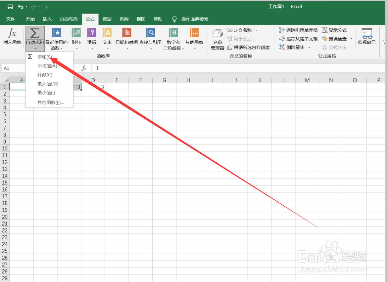Click the fx button beside formula bar
The image size is (388, 282).
[x=84, y=68]
